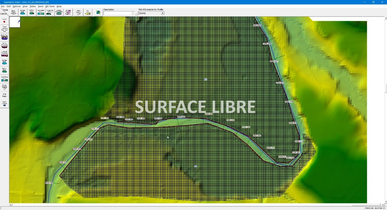This screenshot has width=387, height=210.
Task: Click the horizontal scrollbar below the map
Action: [x=195, y=205]
